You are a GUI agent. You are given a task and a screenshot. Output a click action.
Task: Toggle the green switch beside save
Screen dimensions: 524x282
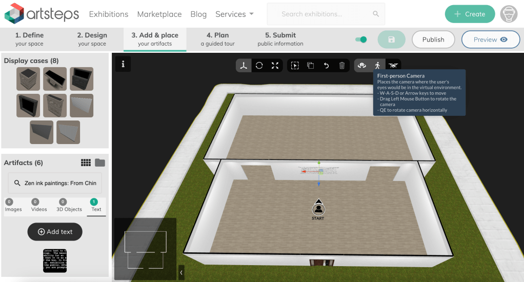click(361, 39)
